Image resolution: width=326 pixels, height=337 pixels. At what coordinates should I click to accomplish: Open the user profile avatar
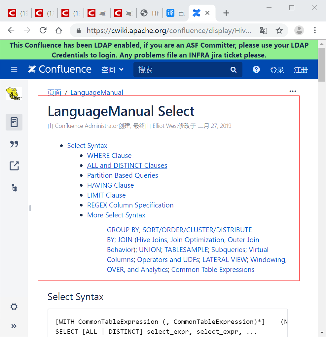[x=299, y=30]
